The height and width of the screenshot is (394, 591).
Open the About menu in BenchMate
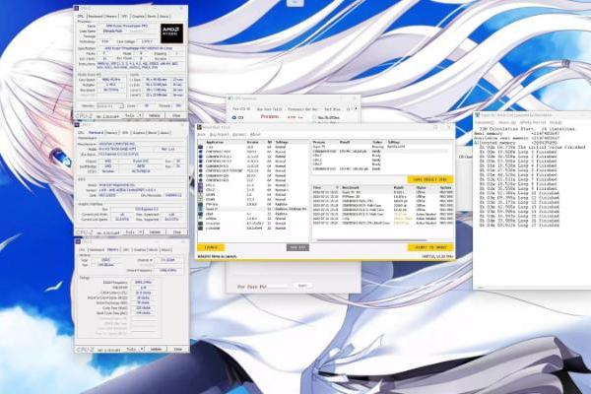tap(255, 135)
